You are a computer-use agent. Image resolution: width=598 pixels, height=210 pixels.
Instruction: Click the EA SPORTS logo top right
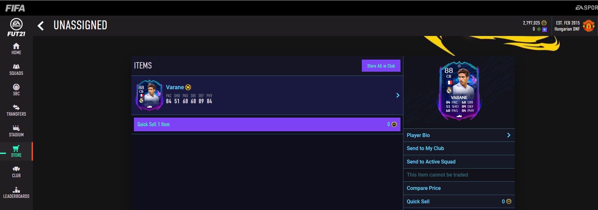[x=586, y=8]
